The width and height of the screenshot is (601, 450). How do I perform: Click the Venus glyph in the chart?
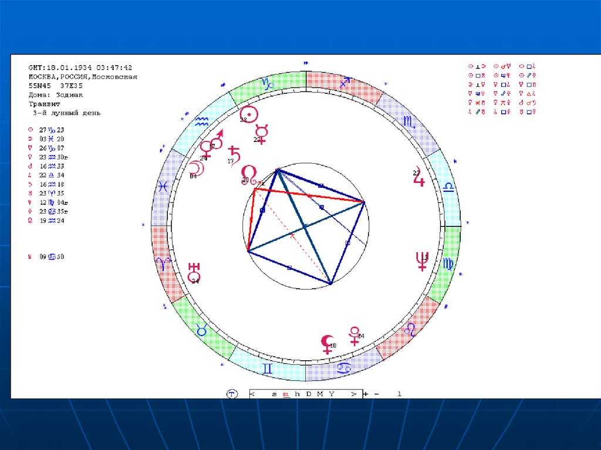pos(206,149)
